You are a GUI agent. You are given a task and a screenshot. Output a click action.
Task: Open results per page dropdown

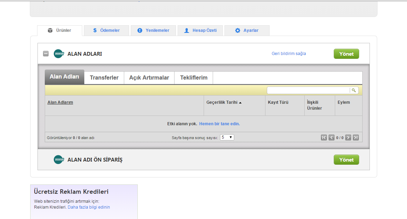(x=227, y=137)
